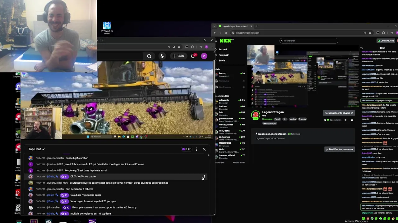Open LZ_haamaa recommended channel

[x=230, y=138]
